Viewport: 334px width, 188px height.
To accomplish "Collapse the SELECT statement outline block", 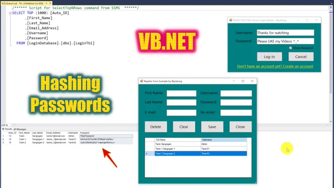I will click(x=10, y=13).
